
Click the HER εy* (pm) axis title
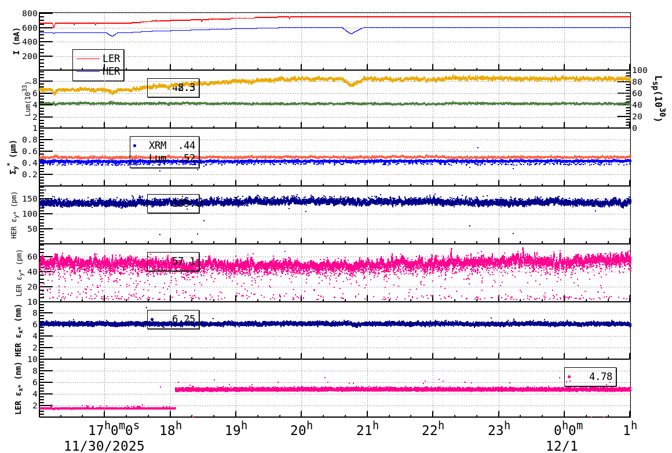click(x=14, y=215)
